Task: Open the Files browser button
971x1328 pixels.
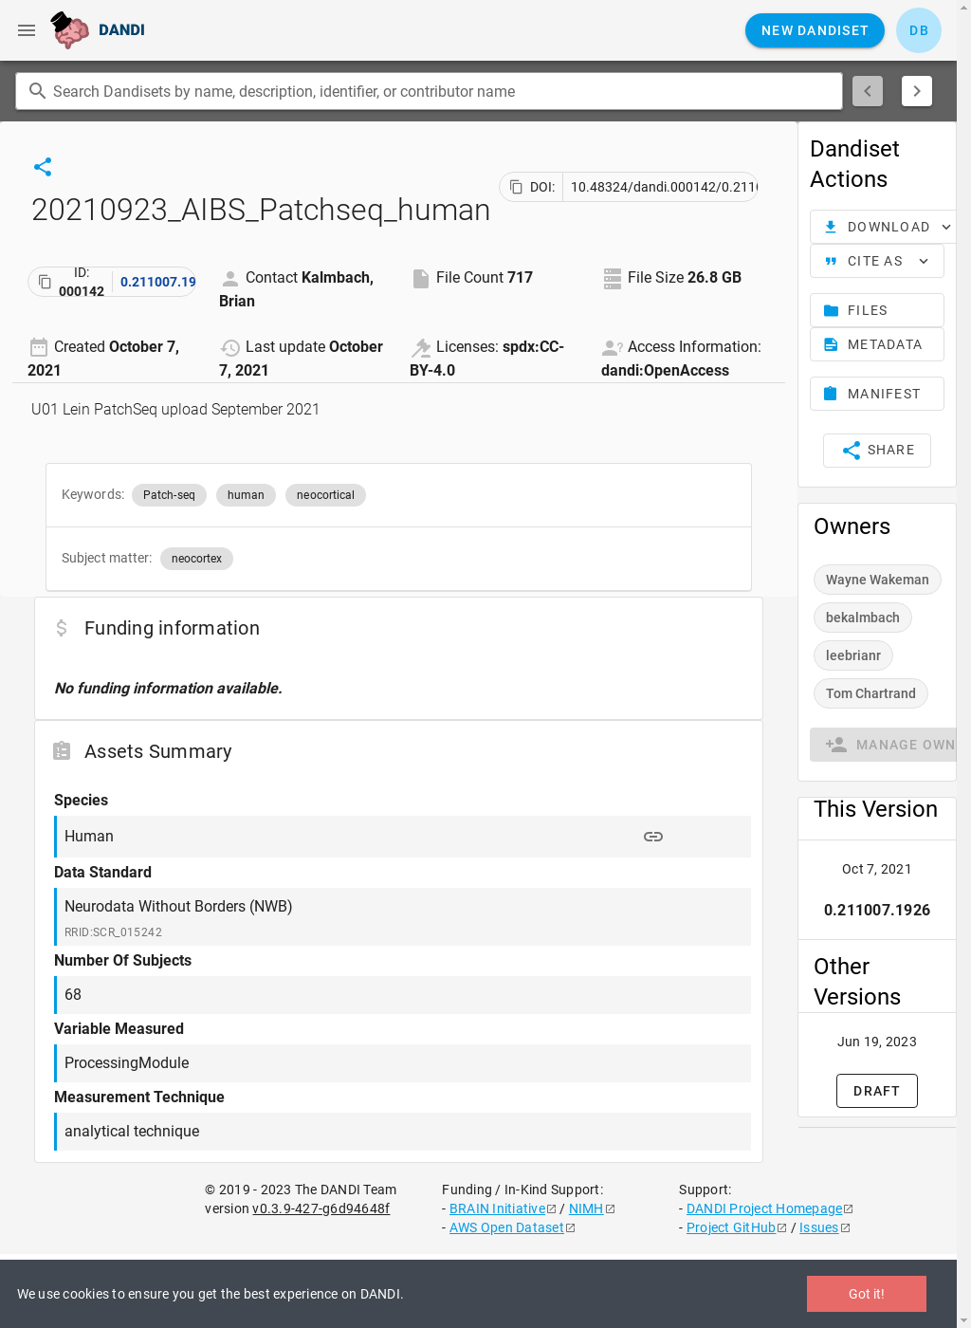Action: click(x=877, y=310)
